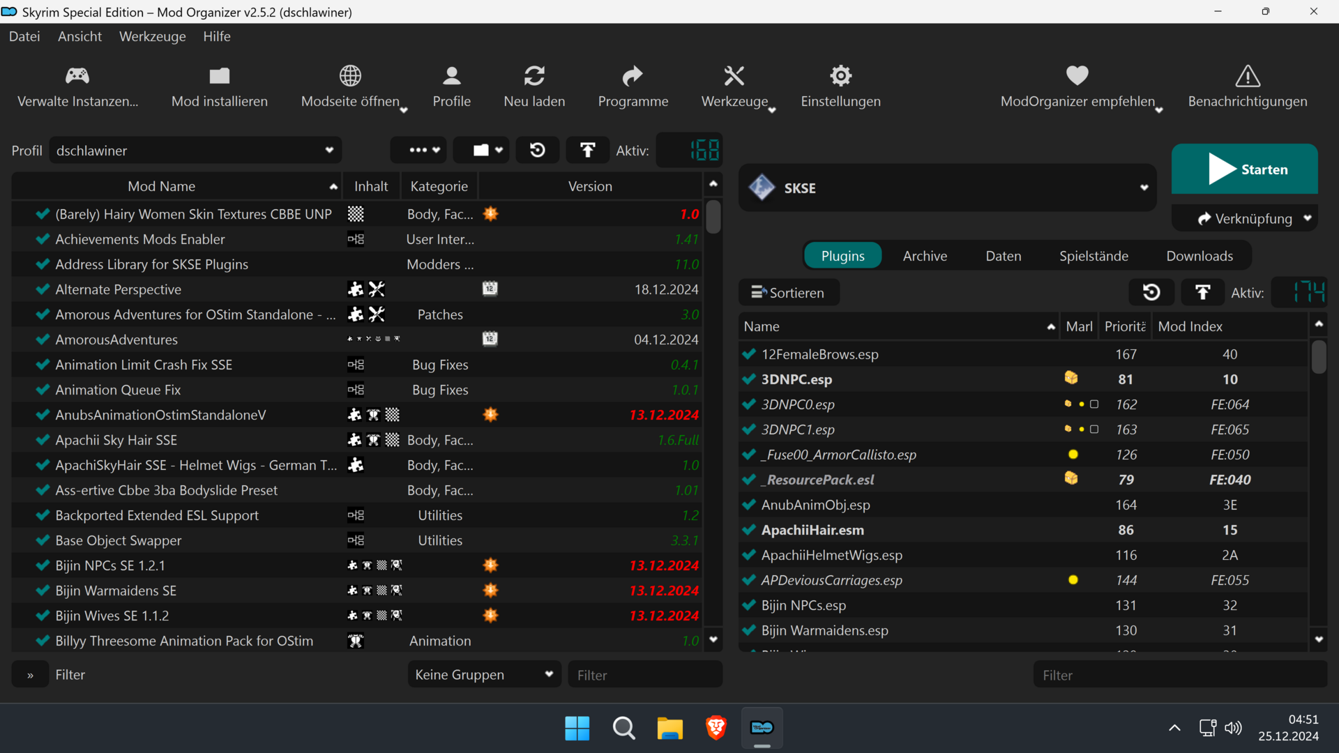This screenshot has height=753, width=1339.
Task: Open the Datei menu
Action: click(x=24, y=36)
